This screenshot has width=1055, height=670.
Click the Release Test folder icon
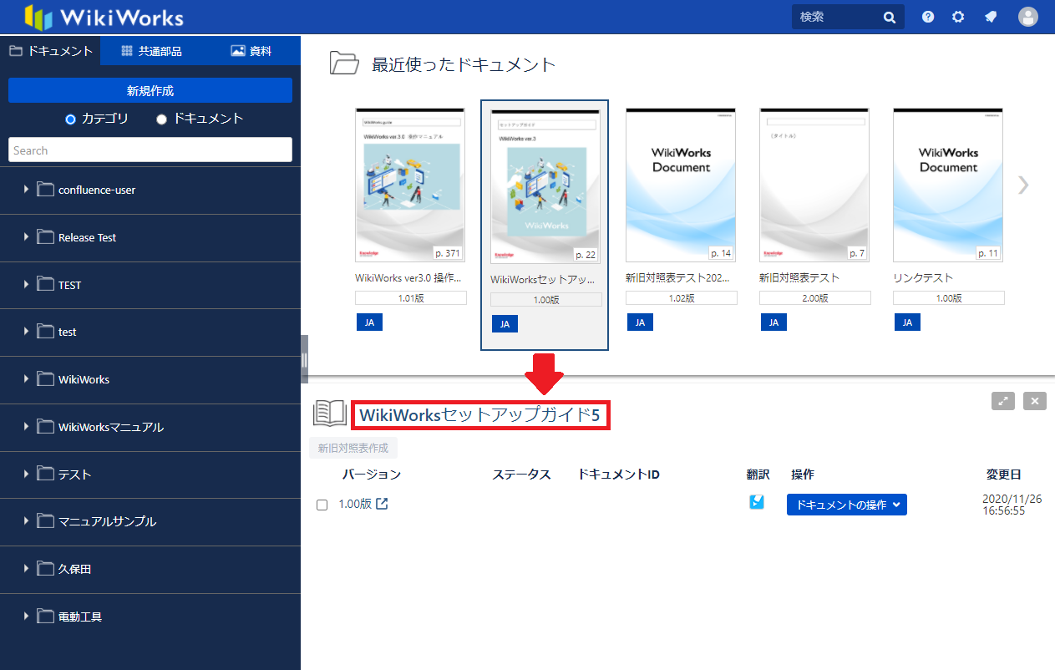pos(45,237)
